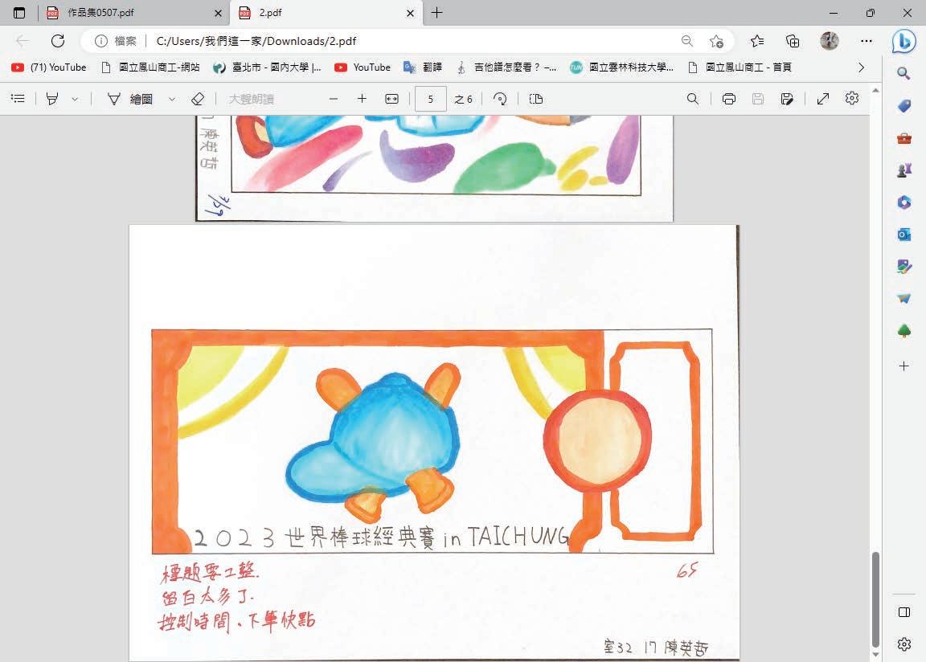926x662 pixels.
Task: Zoom out the PDF page
Action: [x=334, y=99]
